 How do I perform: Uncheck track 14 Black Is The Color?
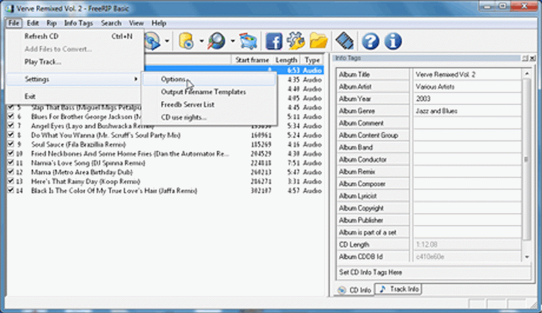11,191
